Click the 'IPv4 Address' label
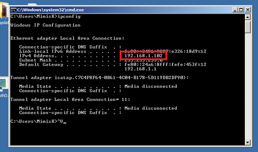The width and height of the screenshot is (258, 152). 37,56
